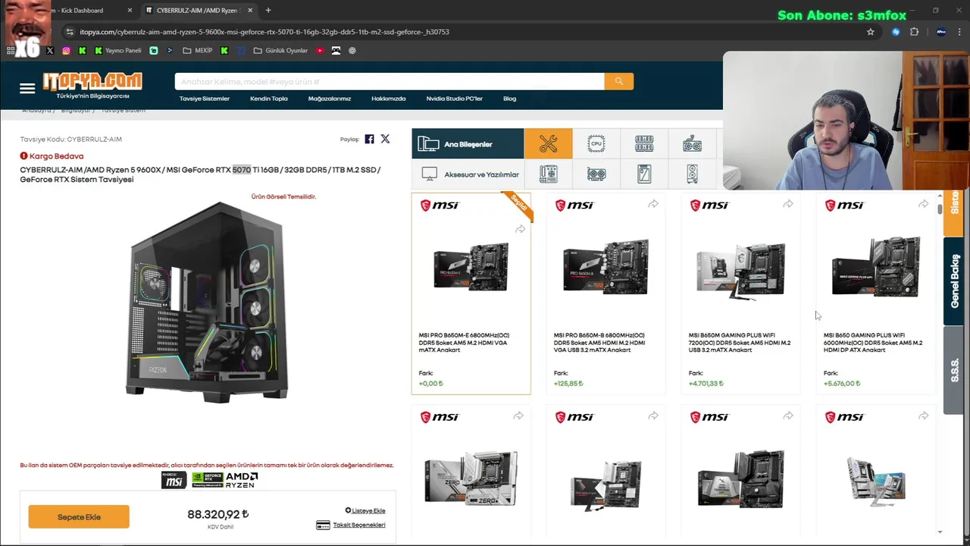Select the PC case category icon
Screen dimensions: 970x546
tap(692, 174)
